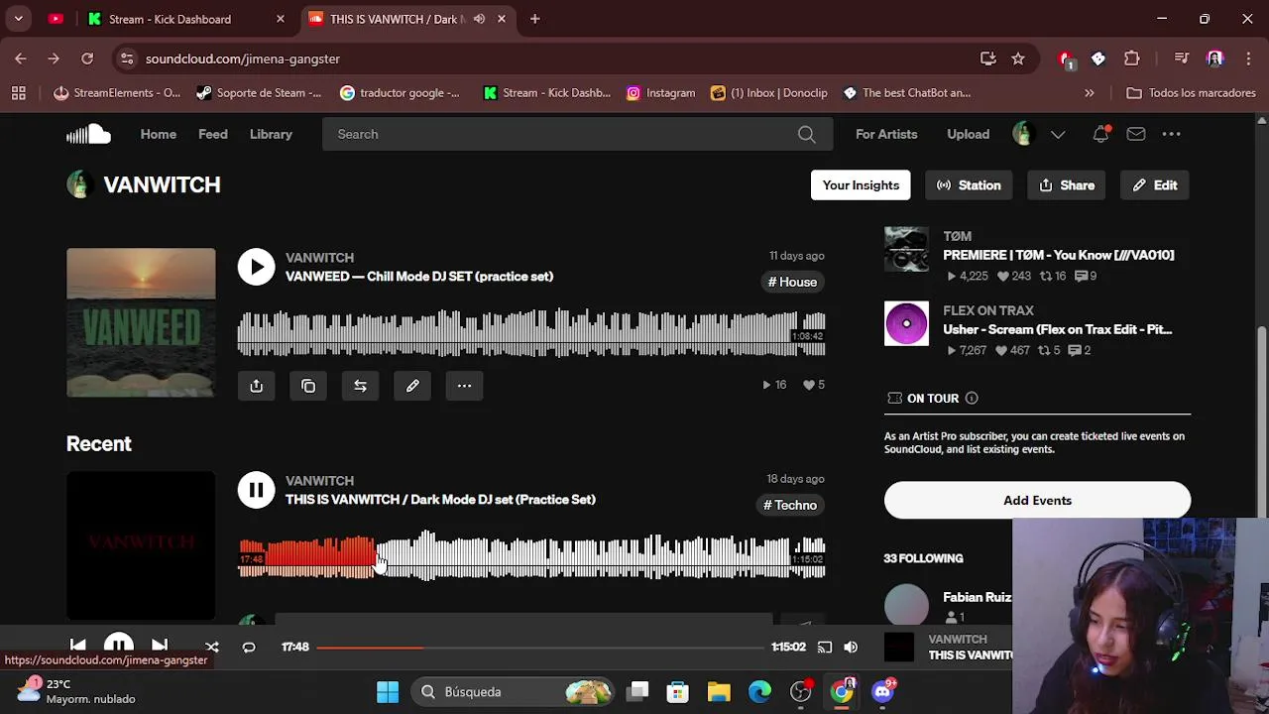The height and width of the screenshot is (714, 1269).
Task: Reload the page
Action: pos(87,59)
